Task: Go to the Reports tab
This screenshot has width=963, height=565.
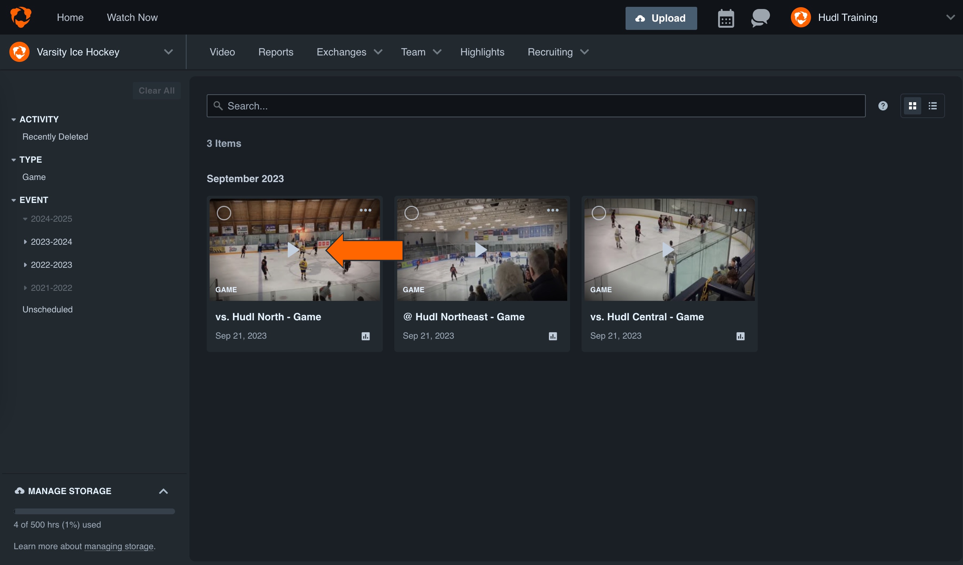Action: [x=276, y=52]
